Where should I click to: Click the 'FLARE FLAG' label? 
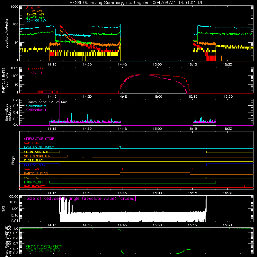(33, 160)
